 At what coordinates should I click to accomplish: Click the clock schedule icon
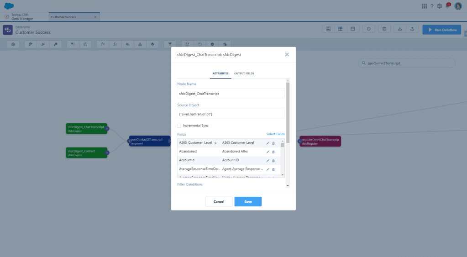[368, 29]
